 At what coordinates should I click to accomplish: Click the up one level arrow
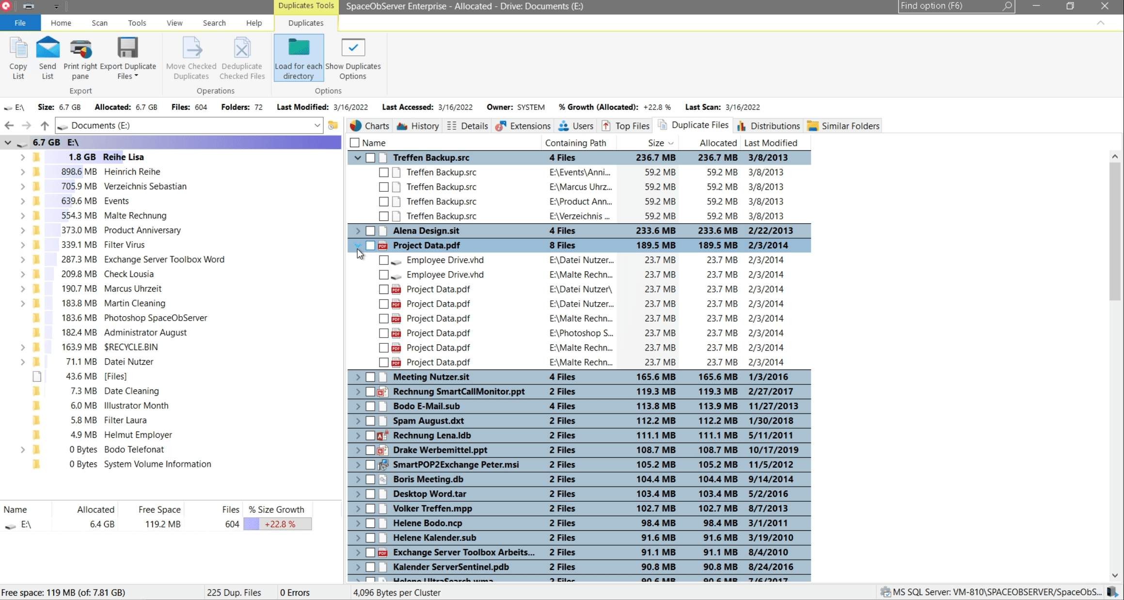point(45,126)
